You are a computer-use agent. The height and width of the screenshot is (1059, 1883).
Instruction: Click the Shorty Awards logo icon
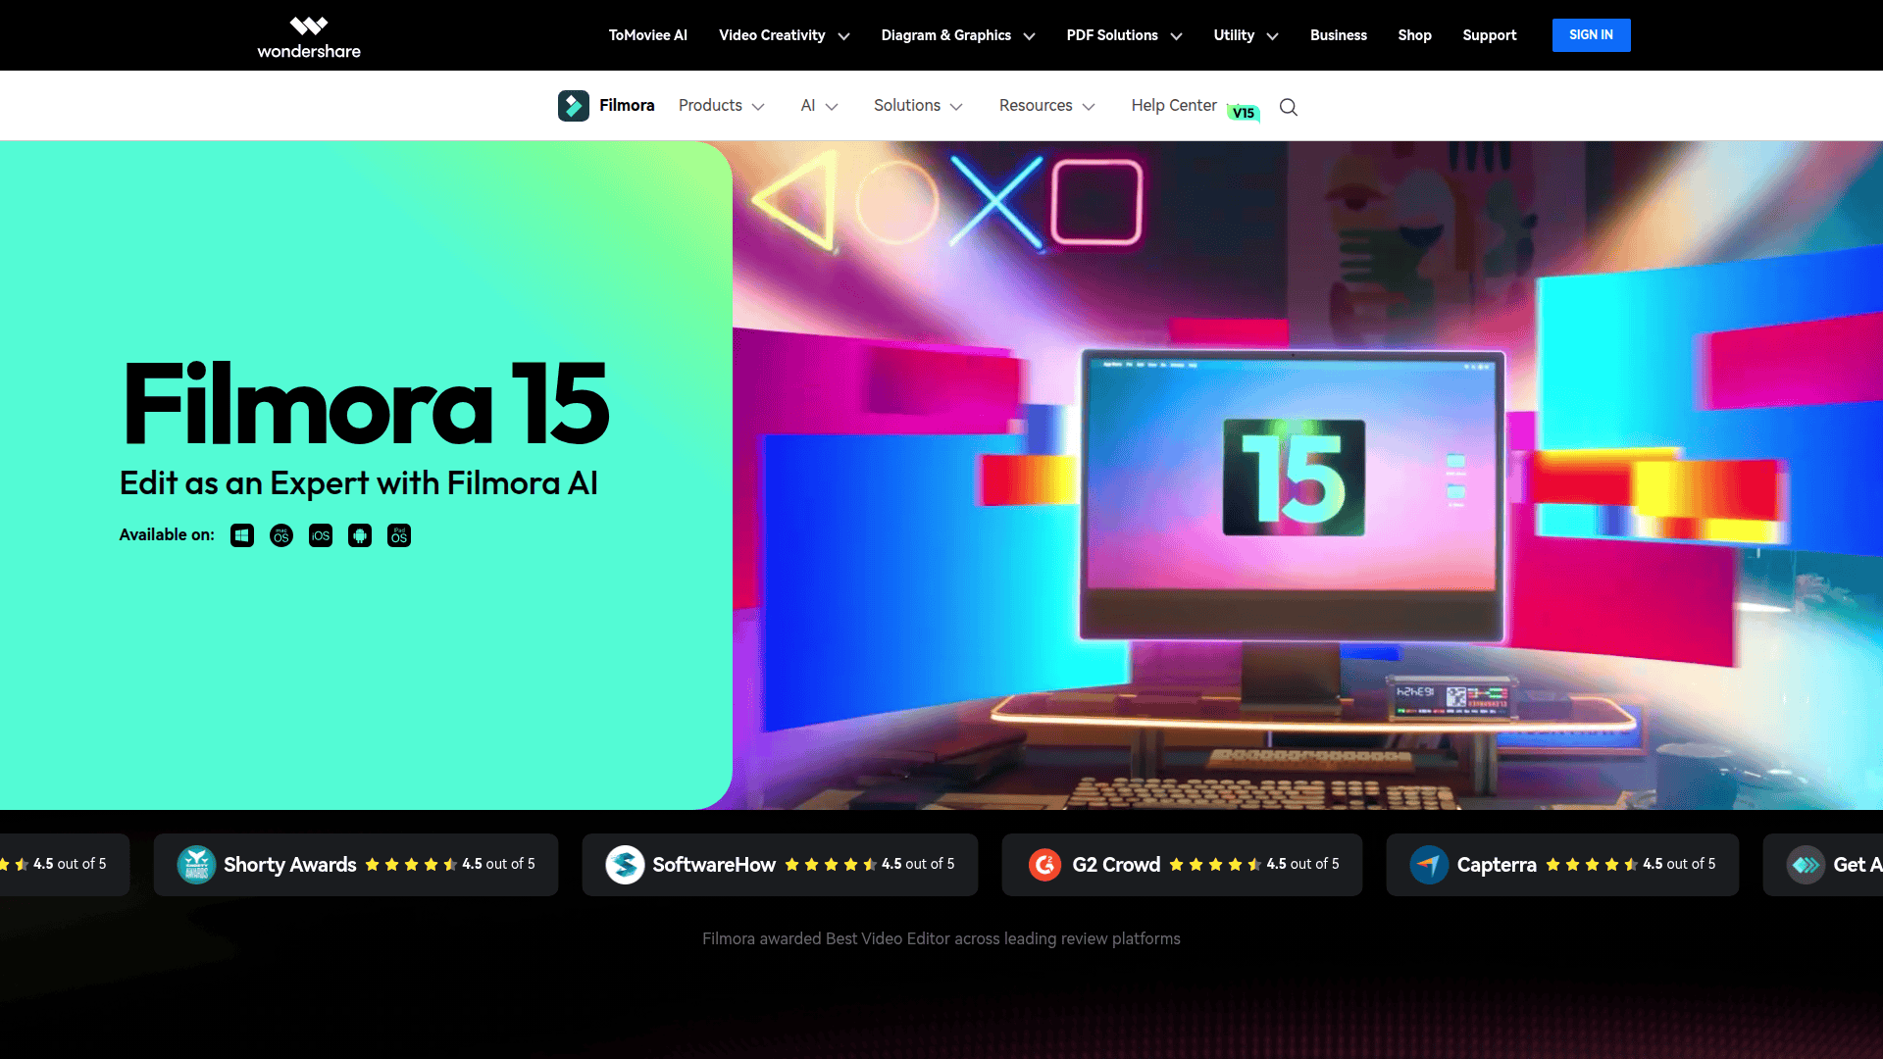[196, 865]
